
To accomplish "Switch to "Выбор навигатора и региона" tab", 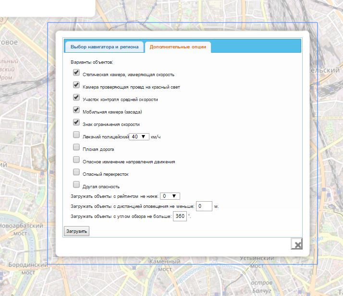I will point(104,47).
